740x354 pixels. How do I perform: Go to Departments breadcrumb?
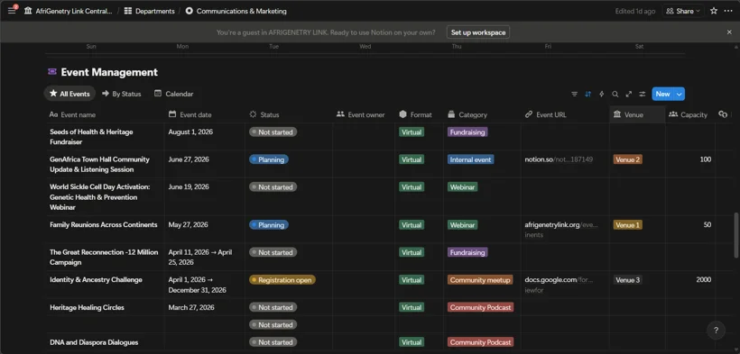(150, 11)
